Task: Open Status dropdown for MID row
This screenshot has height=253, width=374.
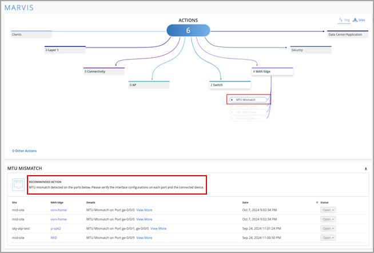Action: pyautogui.click(x=328, y=238)
